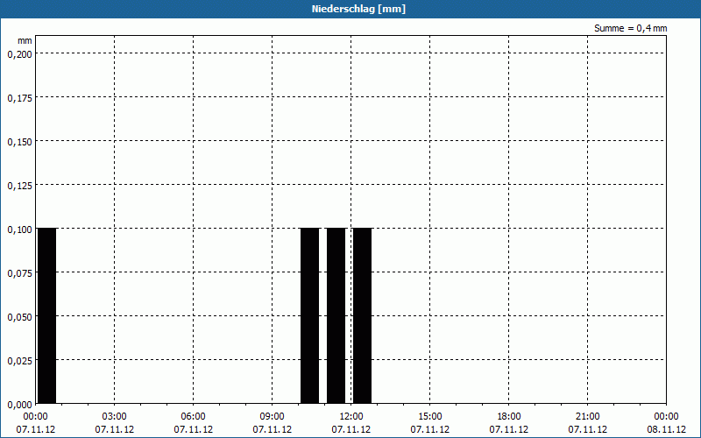Click the 15:00 time axis label
The width and height of the screenshot is (701, 438).
click(x=429, y=417)
